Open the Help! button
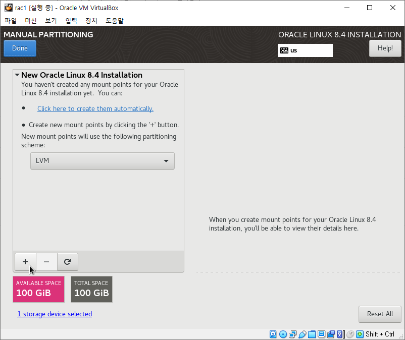This screenshot has width=405, height=340. pyautogui.click(x=385, y=48)
